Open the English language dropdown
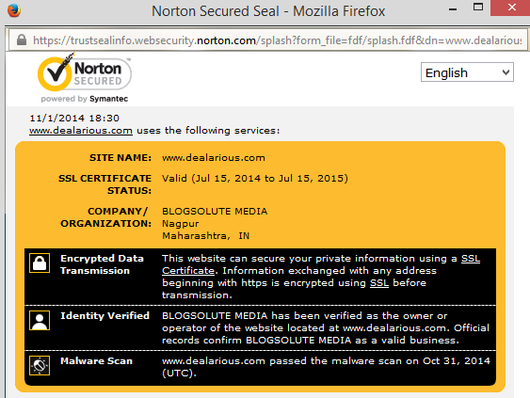The height and width of the screenshot is (398, 530). 467,72
